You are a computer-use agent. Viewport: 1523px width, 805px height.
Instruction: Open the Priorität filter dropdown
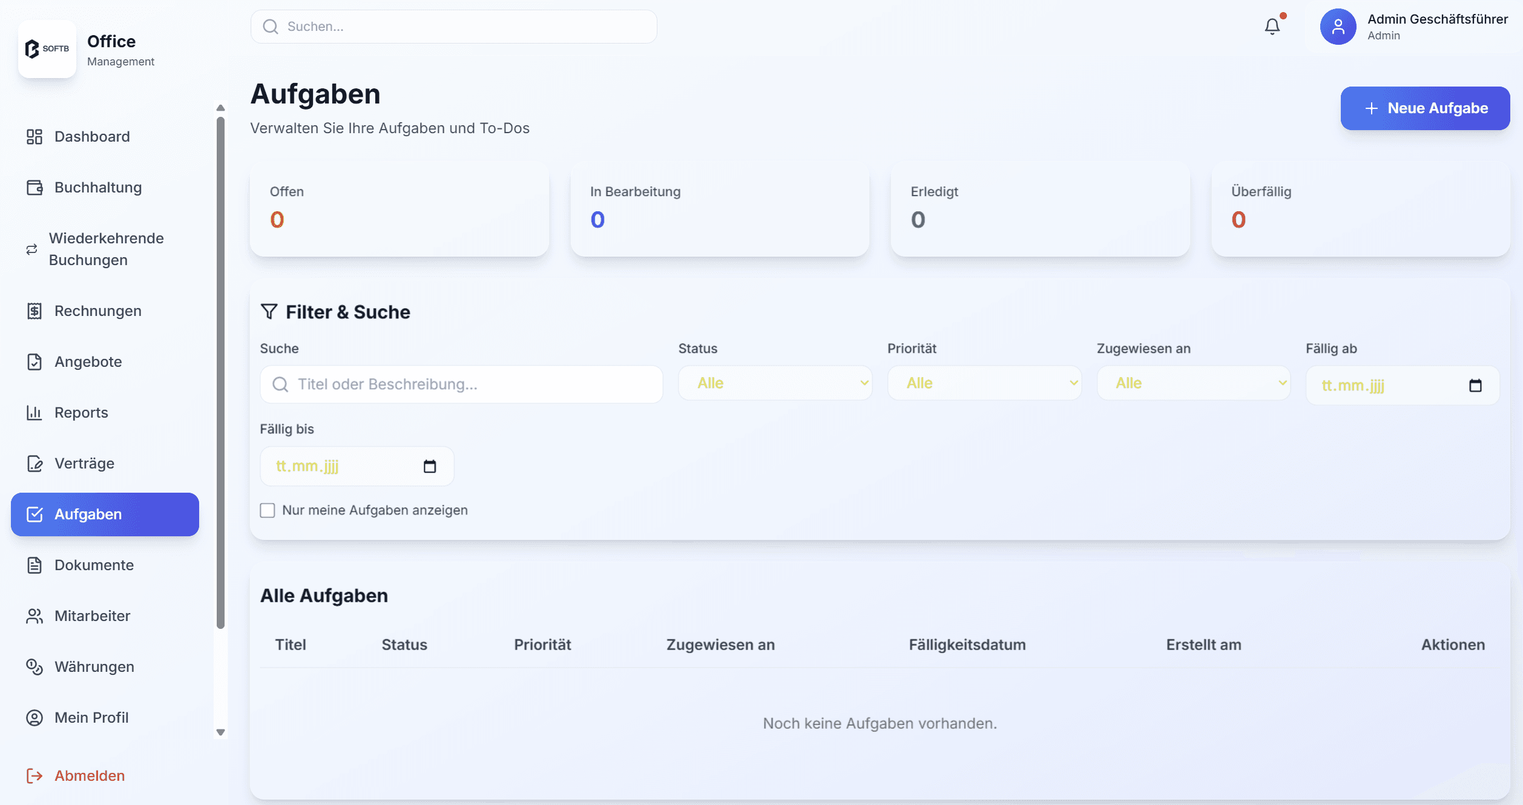click(x=984, y=383)
